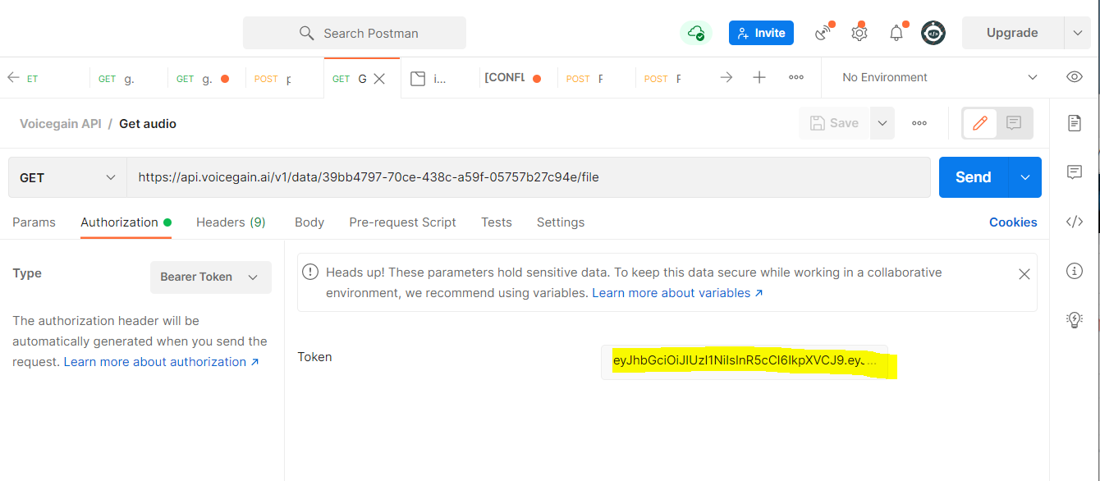This screenshot has height=481, width=1100.
Task: Open Learn more about authorization link
Action: point(162,362)
